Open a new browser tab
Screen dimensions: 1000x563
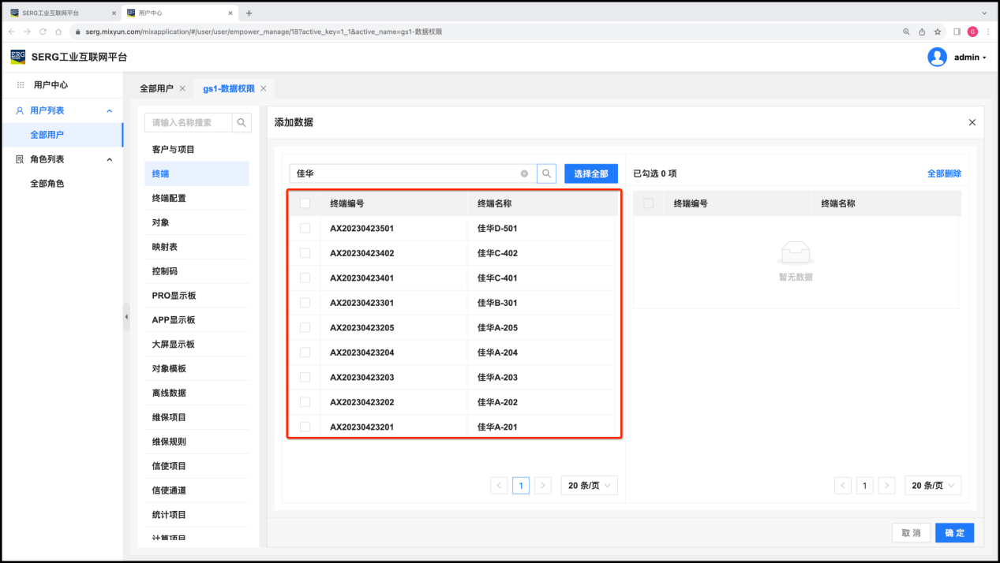249,13
